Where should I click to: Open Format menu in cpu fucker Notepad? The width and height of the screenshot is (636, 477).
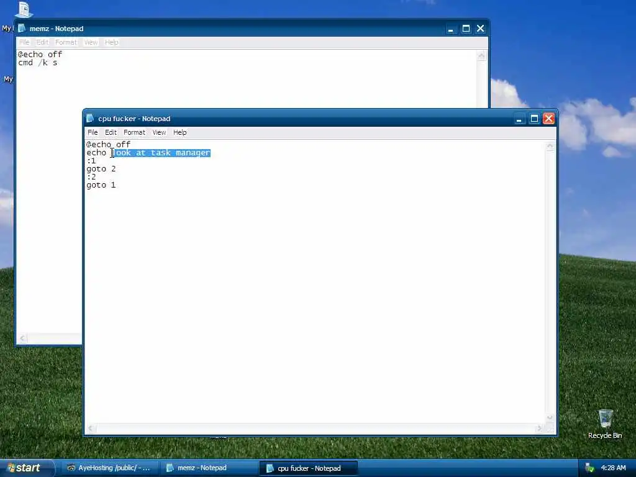[134, 132]
